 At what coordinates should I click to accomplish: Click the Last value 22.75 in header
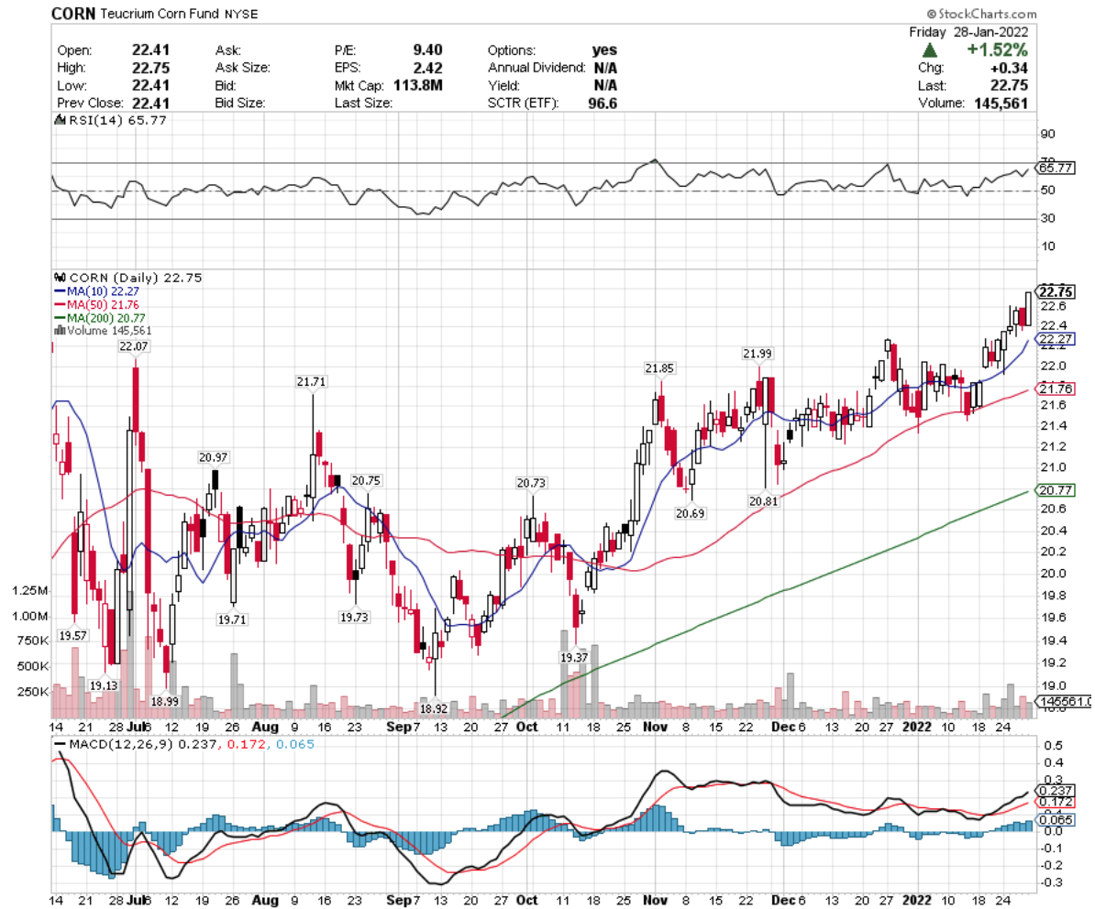[x=1009, y=85]
